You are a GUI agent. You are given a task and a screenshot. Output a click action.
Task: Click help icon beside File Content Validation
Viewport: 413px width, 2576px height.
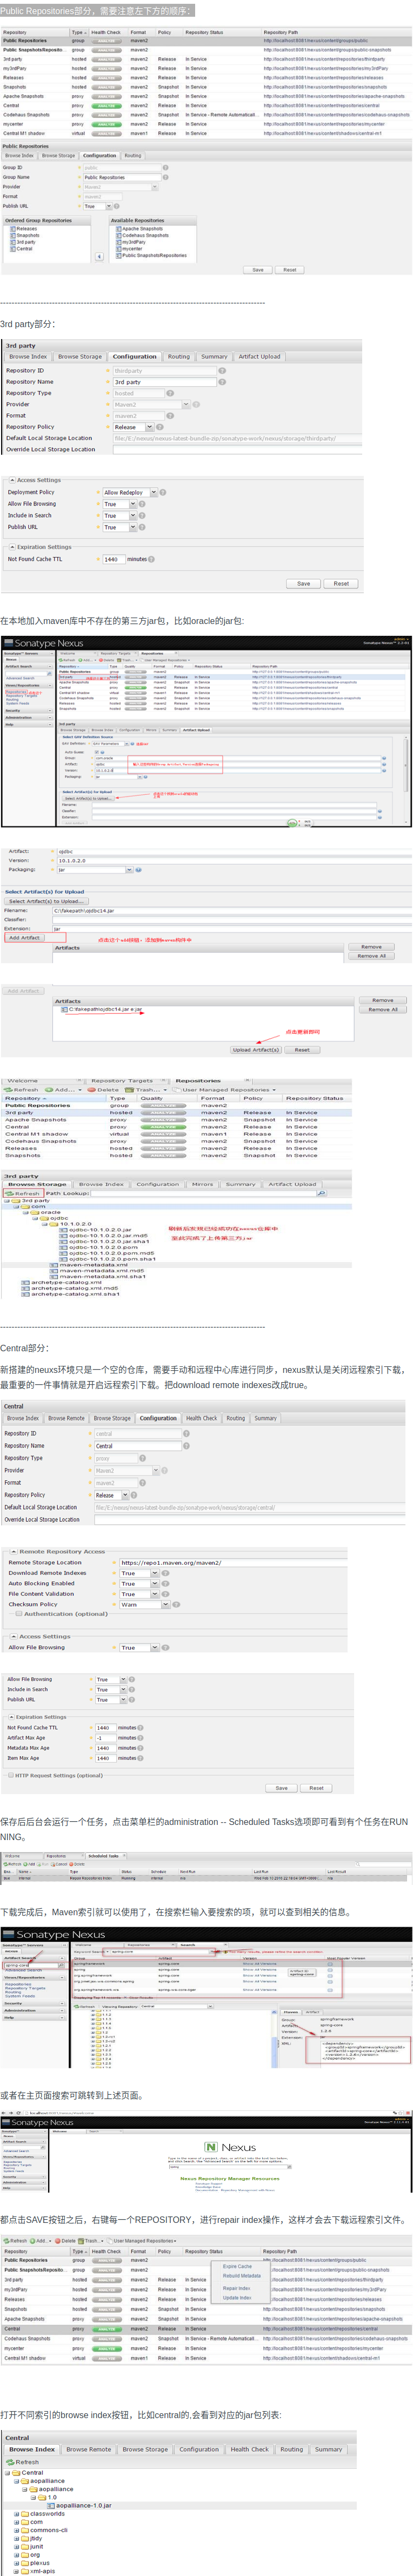(x=165, y=1594)
